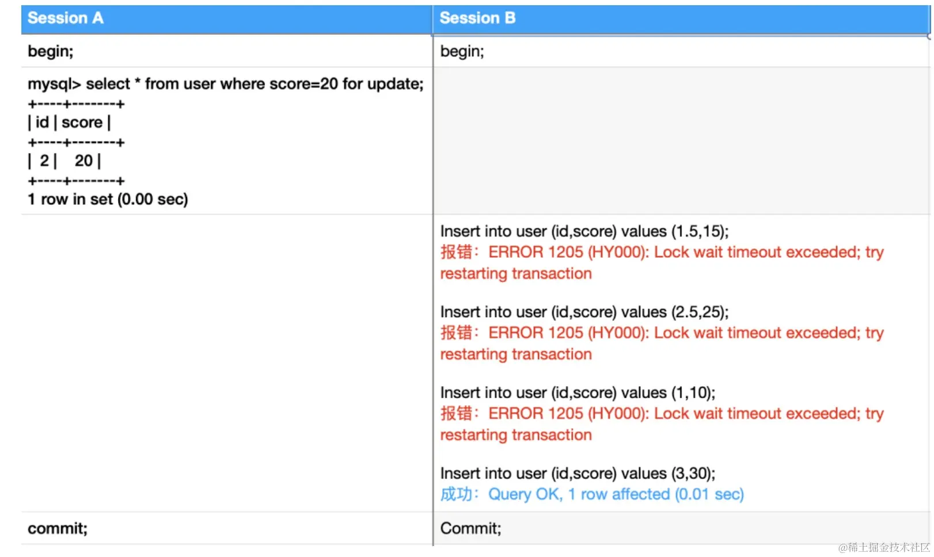Screen dimensions: 934x557
Task: Click the select for update query line
Action: click(225, 84)
